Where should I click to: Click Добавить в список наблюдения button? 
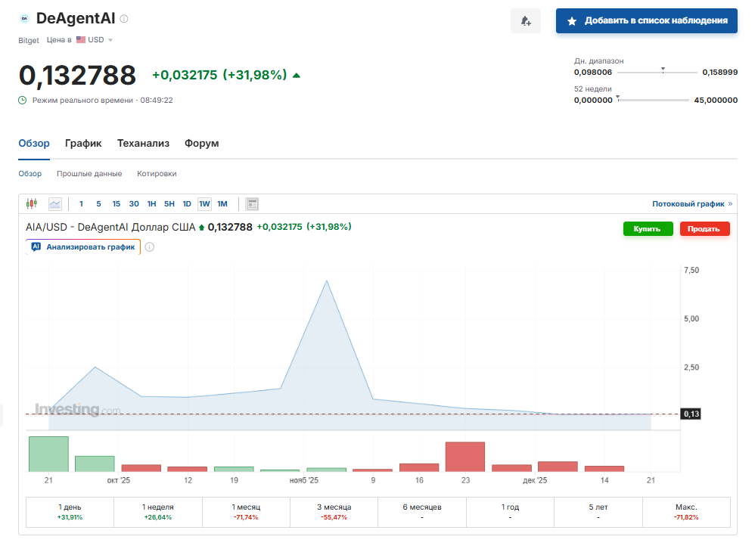(646, 21)
